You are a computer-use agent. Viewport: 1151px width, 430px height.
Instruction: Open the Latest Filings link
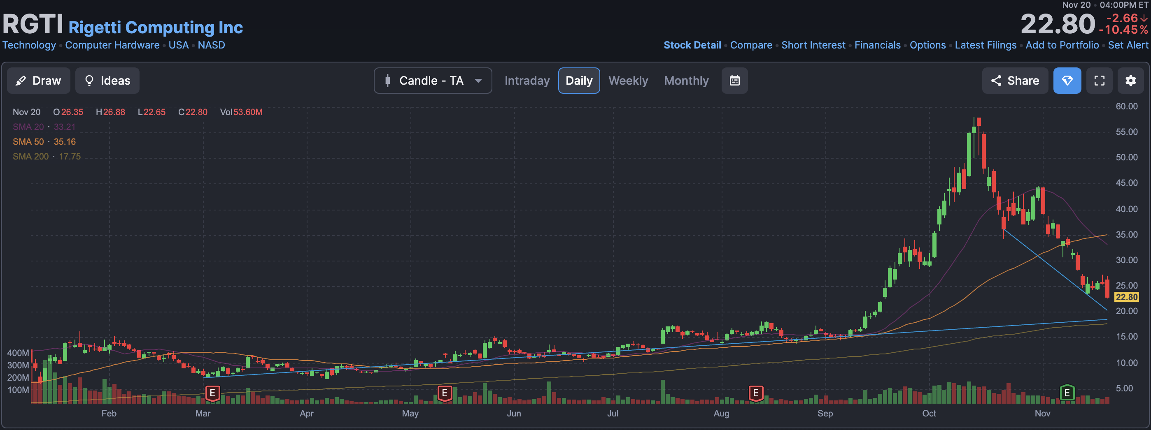[985, 45]
